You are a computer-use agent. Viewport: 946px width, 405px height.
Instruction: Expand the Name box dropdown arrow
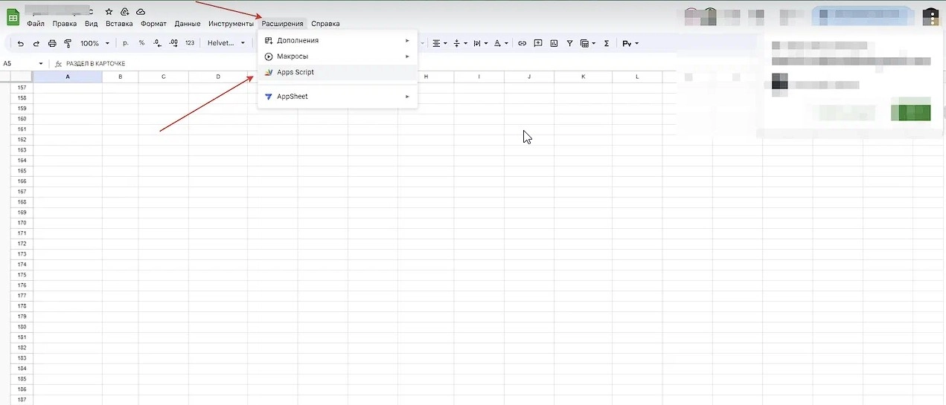click(x=41, y=64)
